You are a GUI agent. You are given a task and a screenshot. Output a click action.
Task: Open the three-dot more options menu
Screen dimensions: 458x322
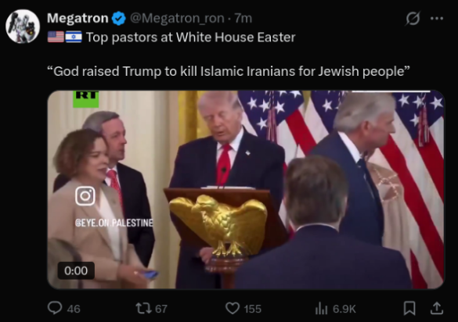pyautogui.click(x=437, y=19)
